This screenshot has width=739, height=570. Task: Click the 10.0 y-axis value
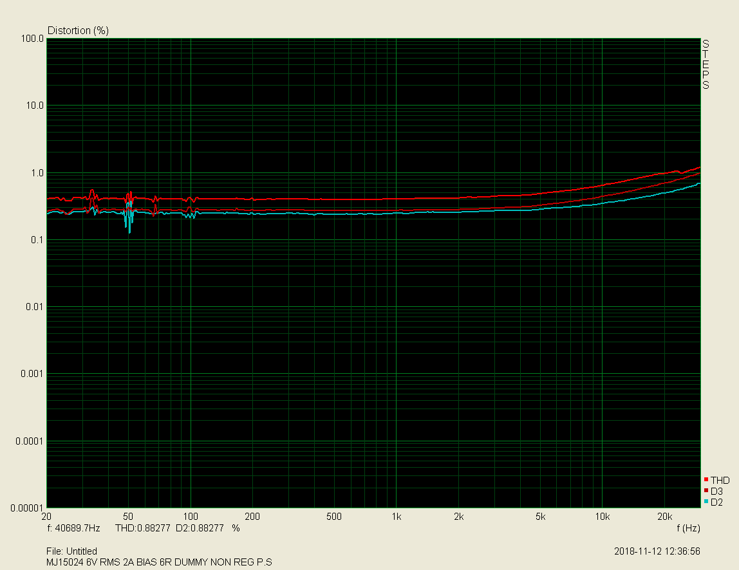tap(34, 106)
